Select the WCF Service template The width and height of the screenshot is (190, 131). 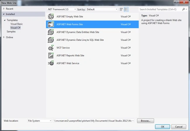point(92,48)
